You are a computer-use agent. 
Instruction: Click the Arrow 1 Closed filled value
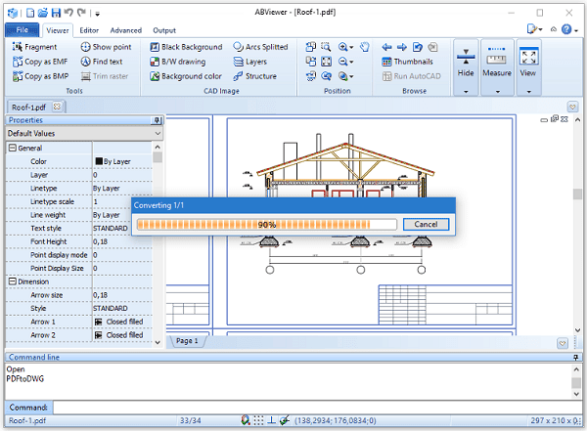click(122, 322)
